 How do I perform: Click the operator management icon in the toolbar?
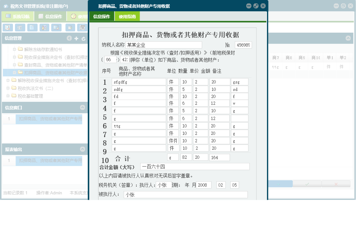pos(44,27)
